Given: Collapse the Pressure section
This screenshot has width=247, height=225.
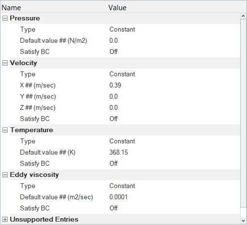Looking at the screenshot, I should (x=5, y=18).
